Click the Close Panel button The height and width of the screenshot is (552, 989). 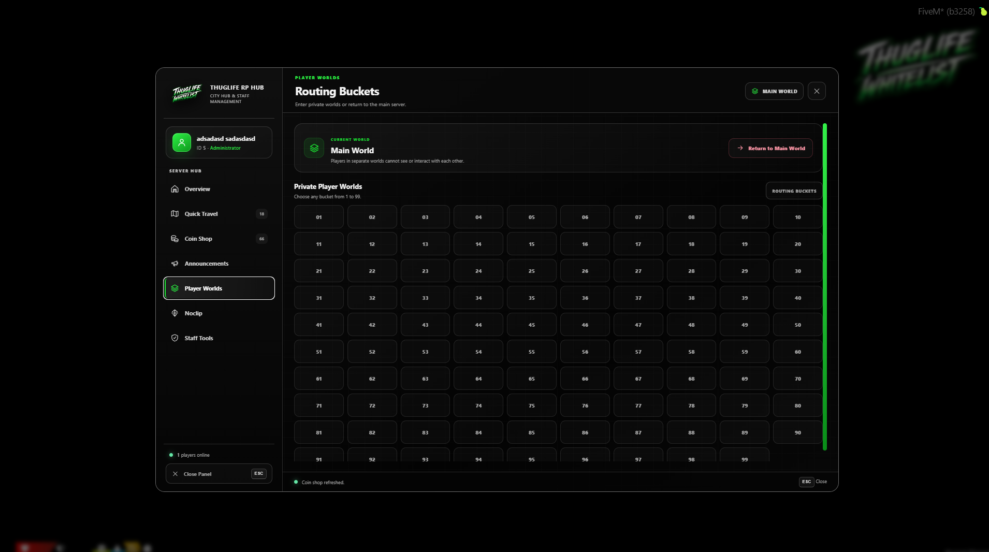pos(219,474)
